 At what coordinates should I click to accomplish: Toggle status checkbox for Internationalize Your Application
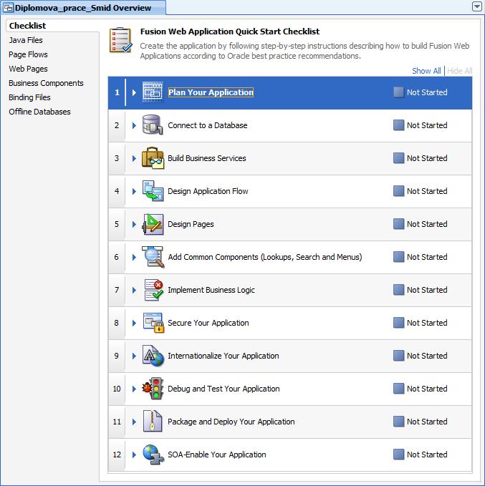point(398,356)
